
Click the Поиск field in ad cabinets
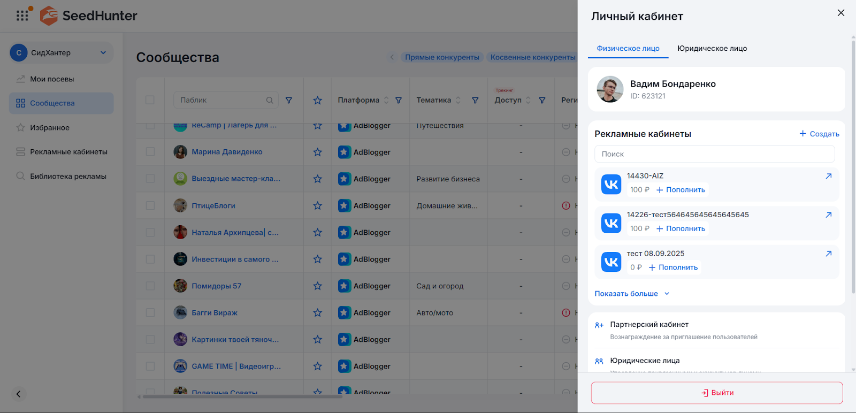714,154
